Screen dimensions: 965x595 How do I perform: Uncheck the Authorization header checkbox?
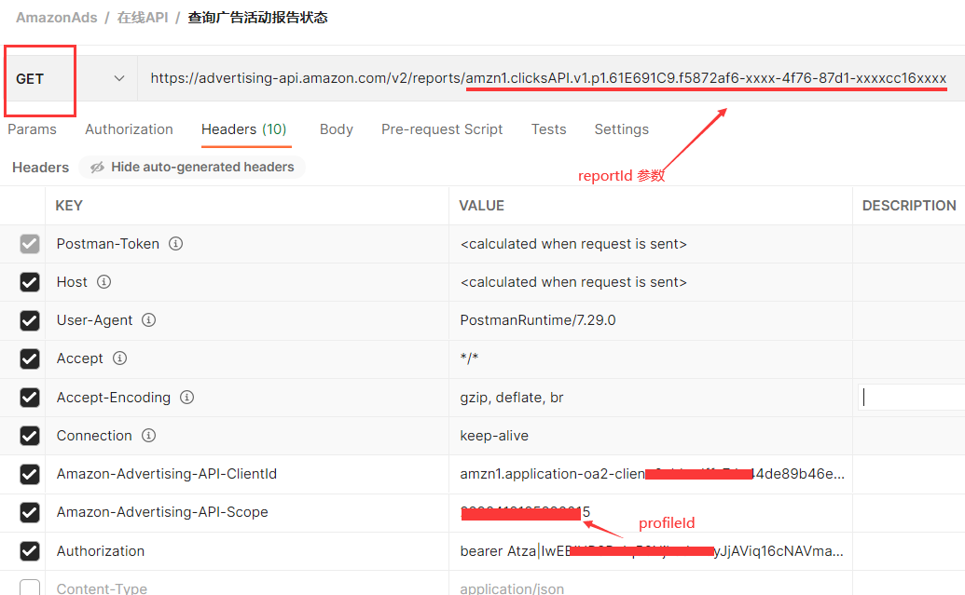click(x=30, y=550)
